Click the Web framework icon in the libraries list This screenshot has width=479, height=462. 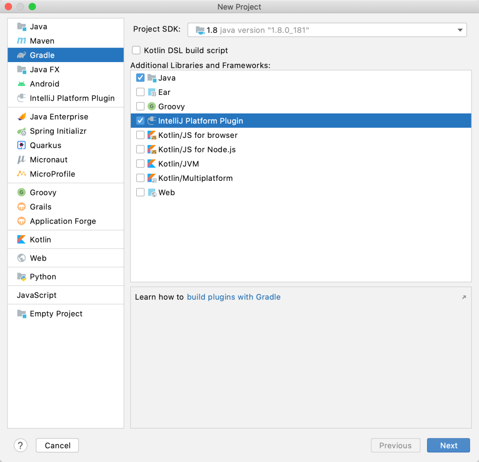pos(152,192)
